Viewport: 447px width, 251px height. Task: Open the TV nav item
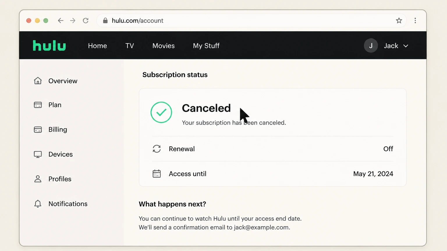click(130, 46)
